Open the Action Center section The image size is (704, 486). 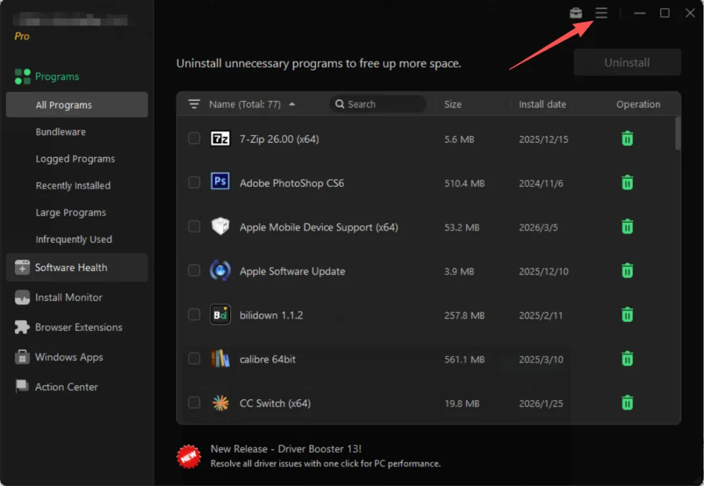coord(66,387)
